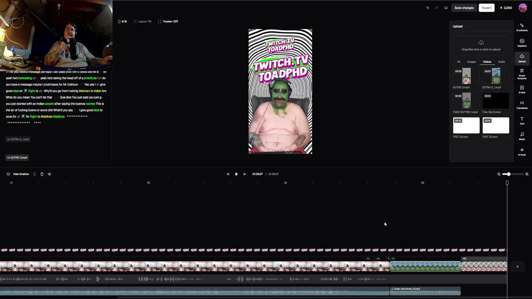Open the 9:16 aspect ratio selector
Image resolution: width=532 pixels, height=299 pixels.
point(123,22)
